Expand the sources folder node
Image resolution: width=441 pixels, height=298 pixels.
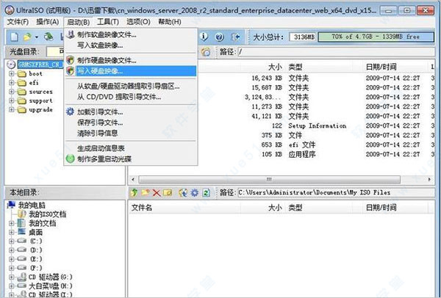(12, 92)
